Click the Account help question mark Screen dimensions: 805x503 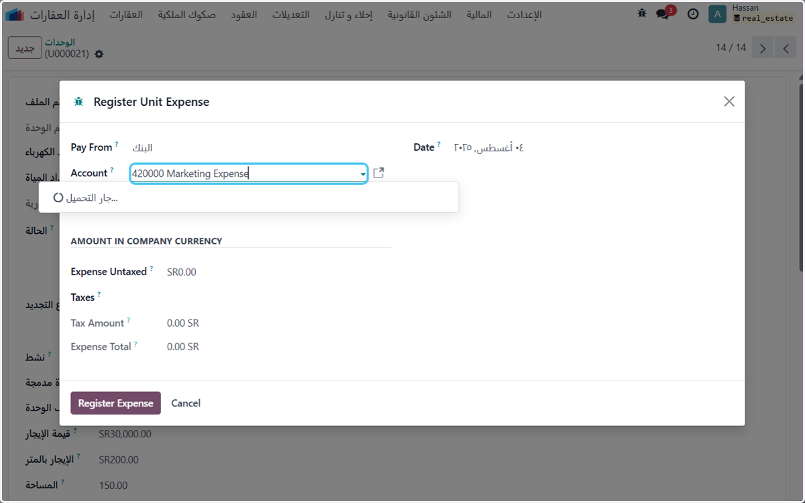[x=112, y=170]
